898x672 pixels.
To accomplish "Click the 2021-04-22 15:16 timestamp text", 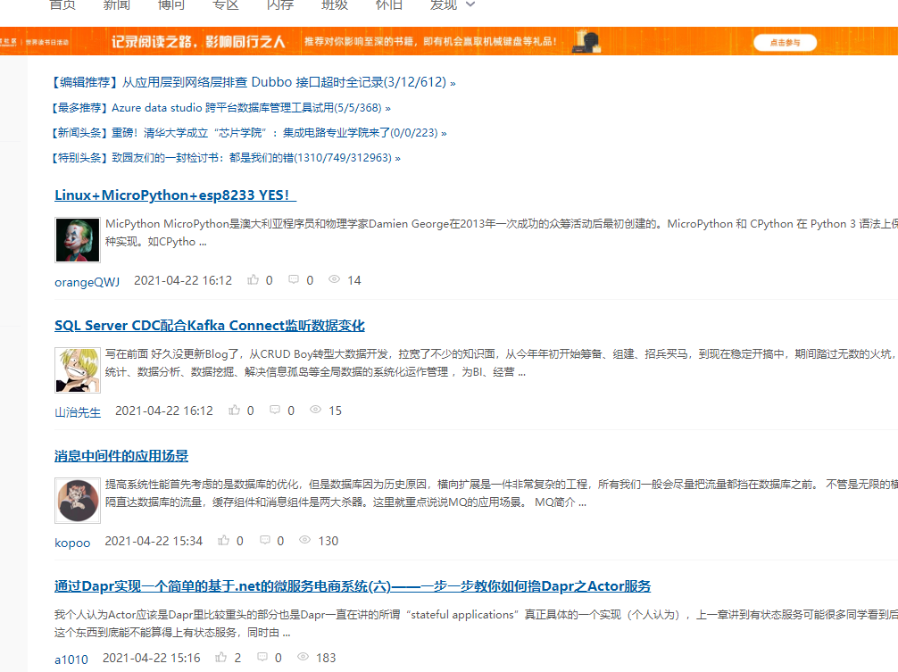I will [x=151, y=658].
